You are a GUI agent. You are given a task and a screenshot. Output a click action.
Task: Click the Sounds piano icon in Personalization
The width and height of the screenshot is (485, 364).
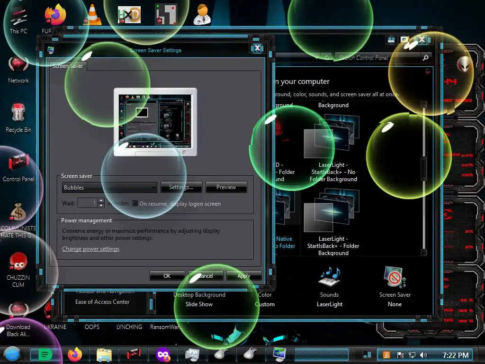[329, 276]
